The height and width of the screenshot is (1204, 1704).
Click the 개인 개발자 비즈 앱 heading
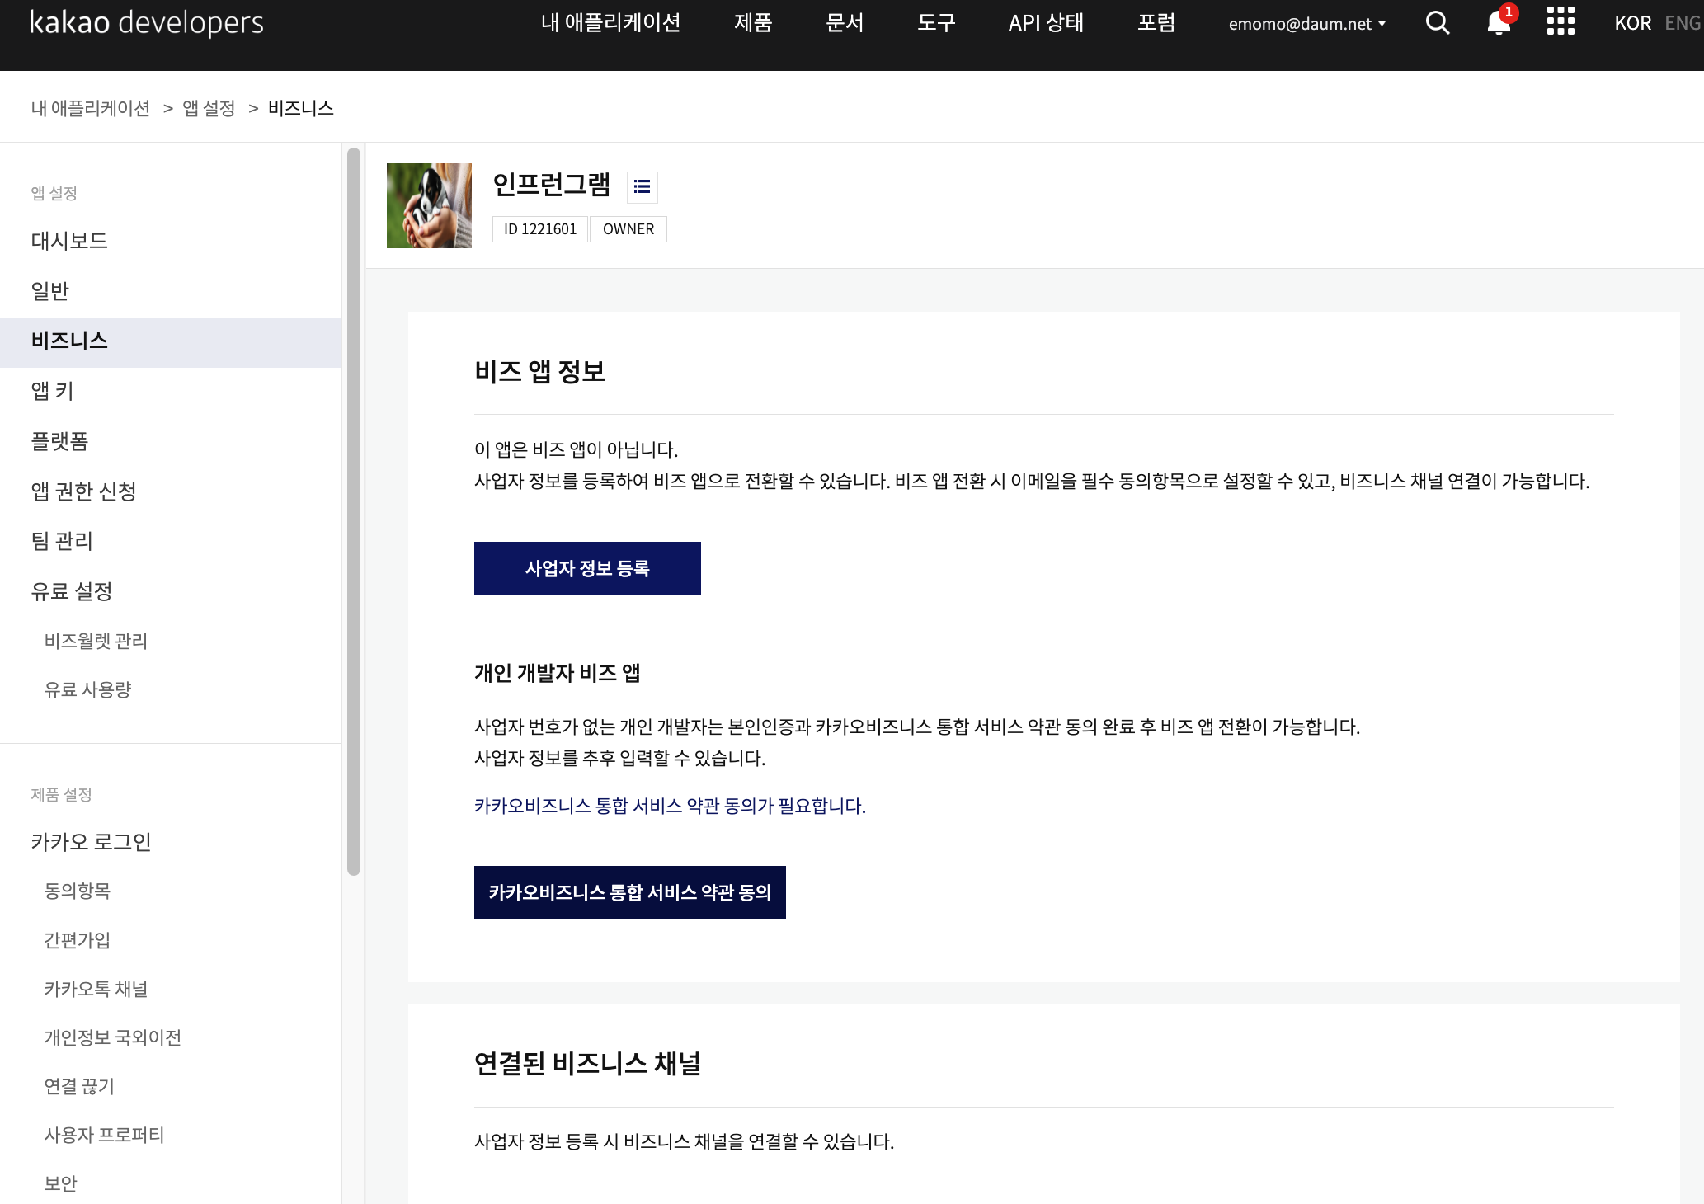click(557, 673)
